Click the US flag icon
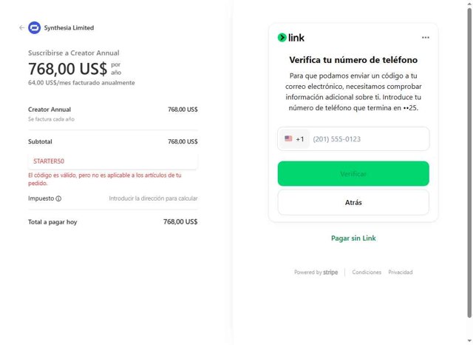This screenshot has width=473, height=345. (288, 138)
